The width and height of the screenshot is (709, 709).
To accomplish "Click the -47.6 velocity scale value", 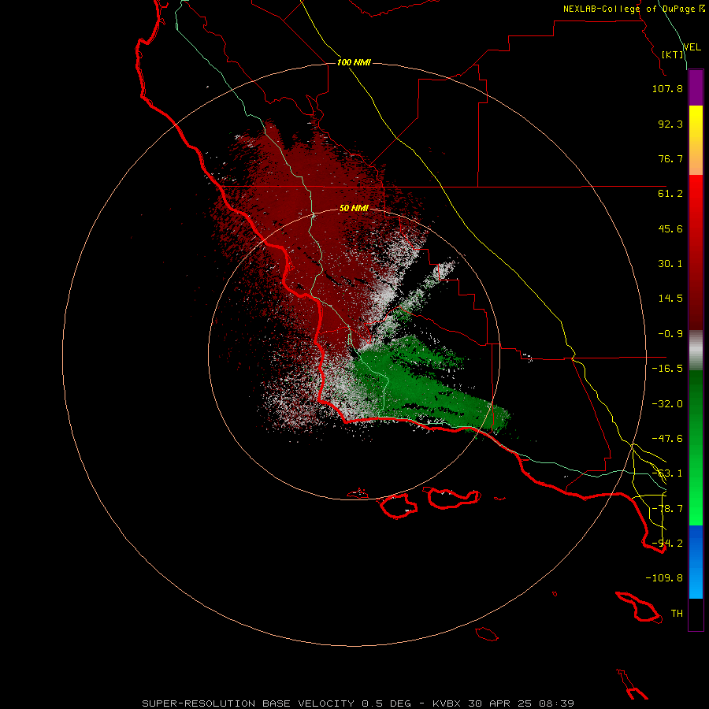I will tap(667, 439).
